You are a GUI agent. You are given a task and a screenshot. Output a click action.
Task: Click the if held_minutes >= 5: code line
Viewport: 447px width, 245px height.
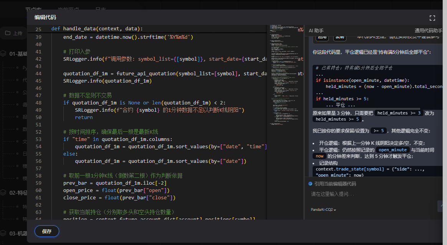[x=342, y=99]
